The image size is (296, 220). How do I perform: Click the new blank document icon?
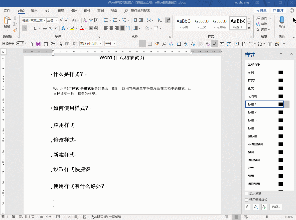(31, 44)
